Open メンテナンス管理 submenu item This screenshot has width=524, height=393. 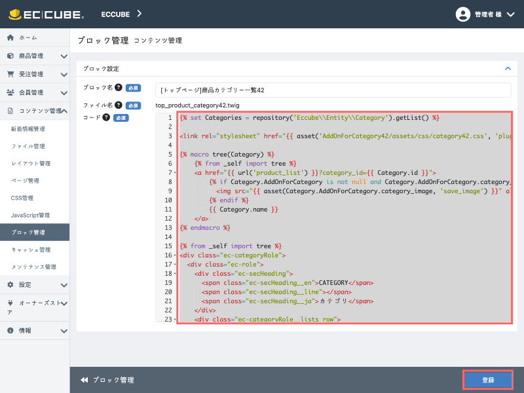[x=34, y=267]
